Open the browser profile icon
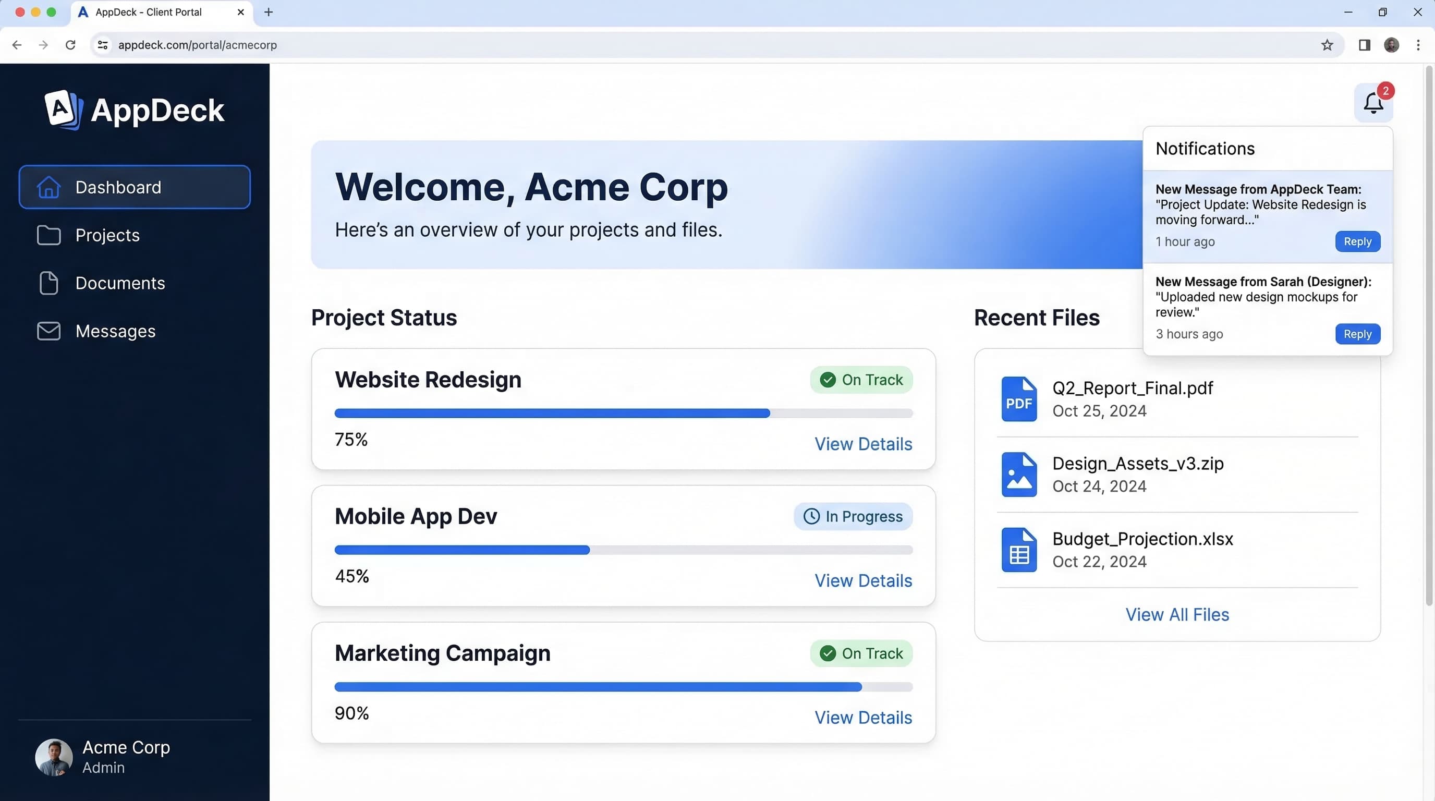The image size is (1435, 801). tap(1392, 45)
